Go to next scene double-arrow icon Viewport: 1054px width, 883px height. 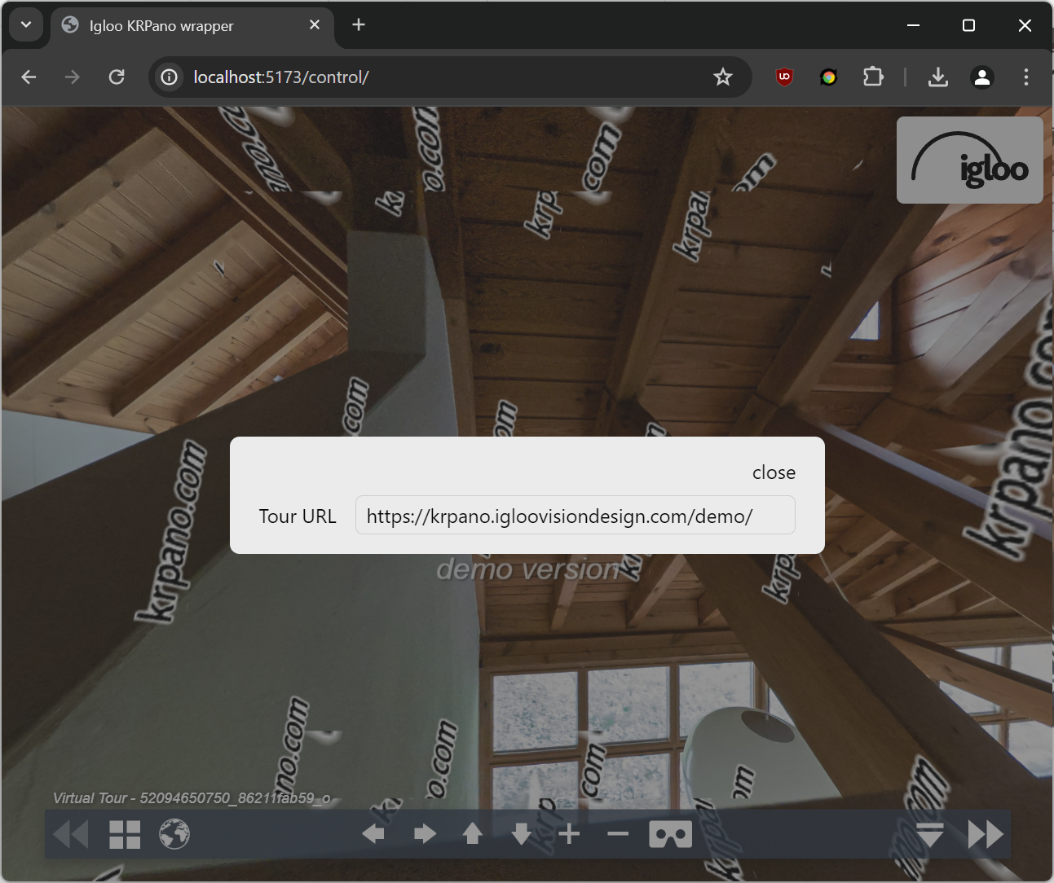tap(985, 834)
